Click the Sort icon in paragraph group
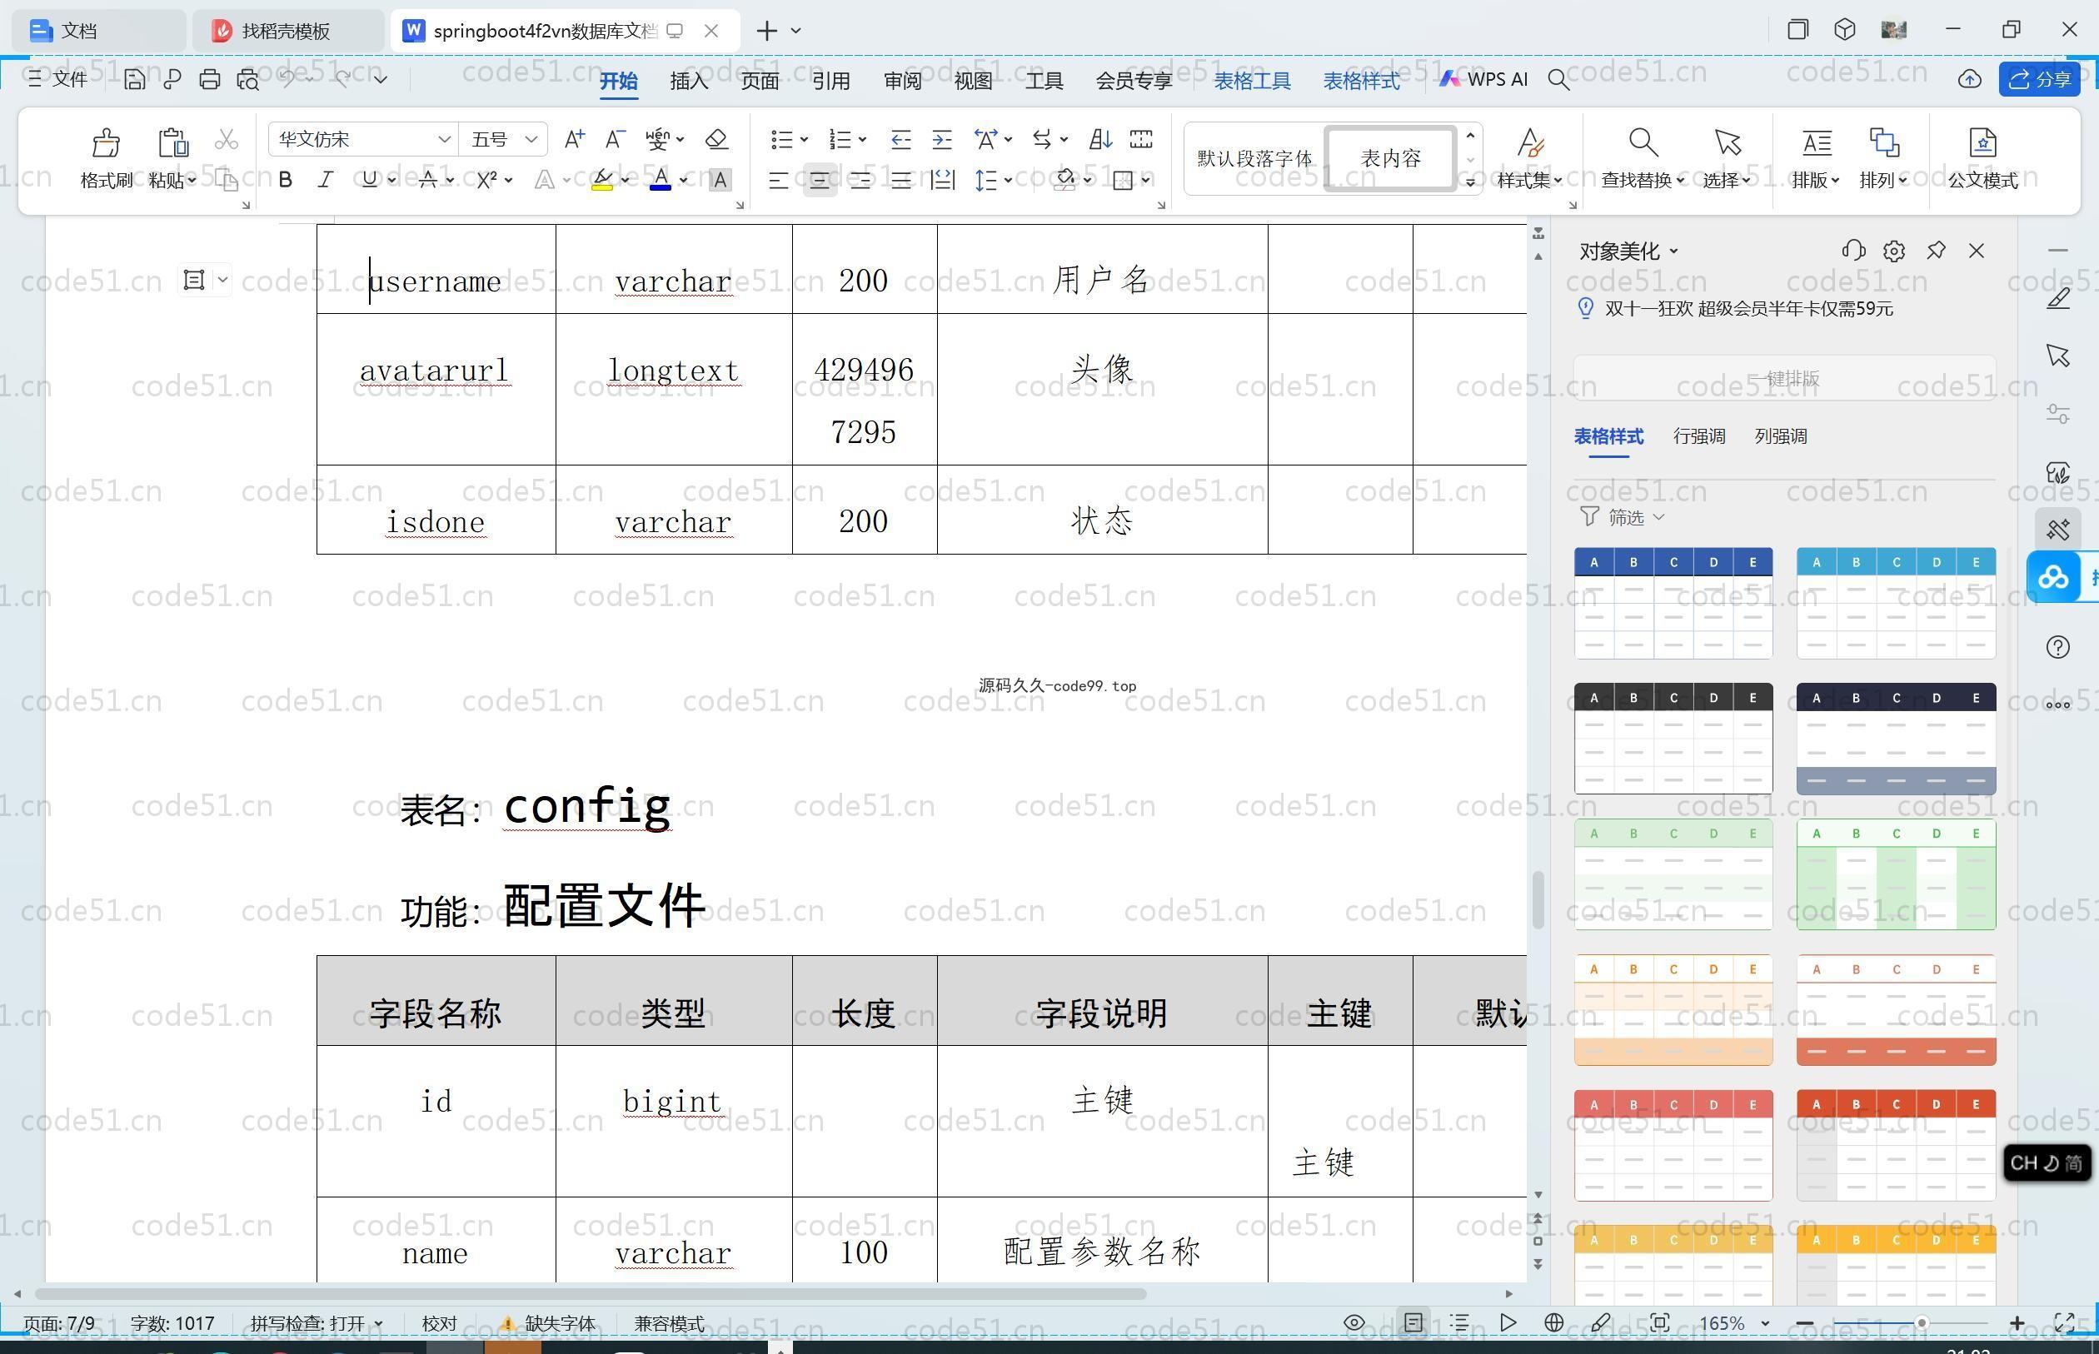Screen dimensions: 2099x1354 click(1100, 139)
